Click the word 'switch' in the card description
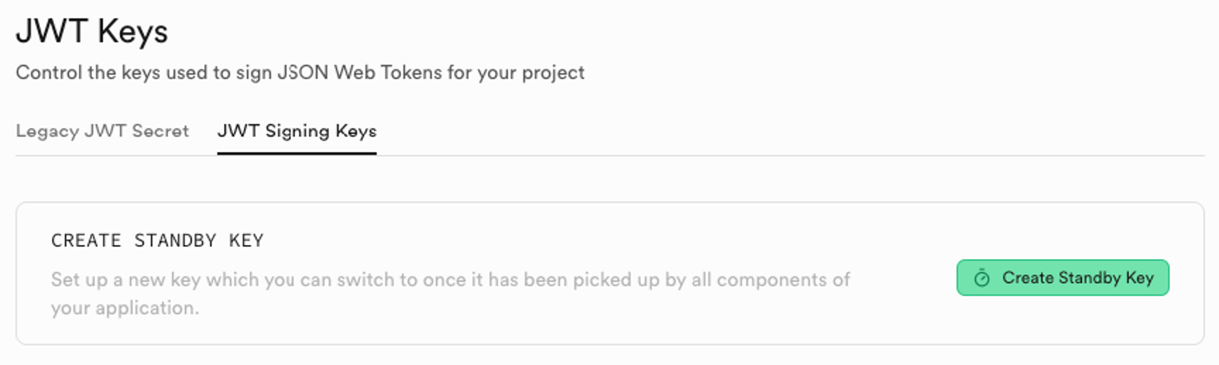Image resolution: width=1219 pixels, height=365 pixels. (366, 280)
